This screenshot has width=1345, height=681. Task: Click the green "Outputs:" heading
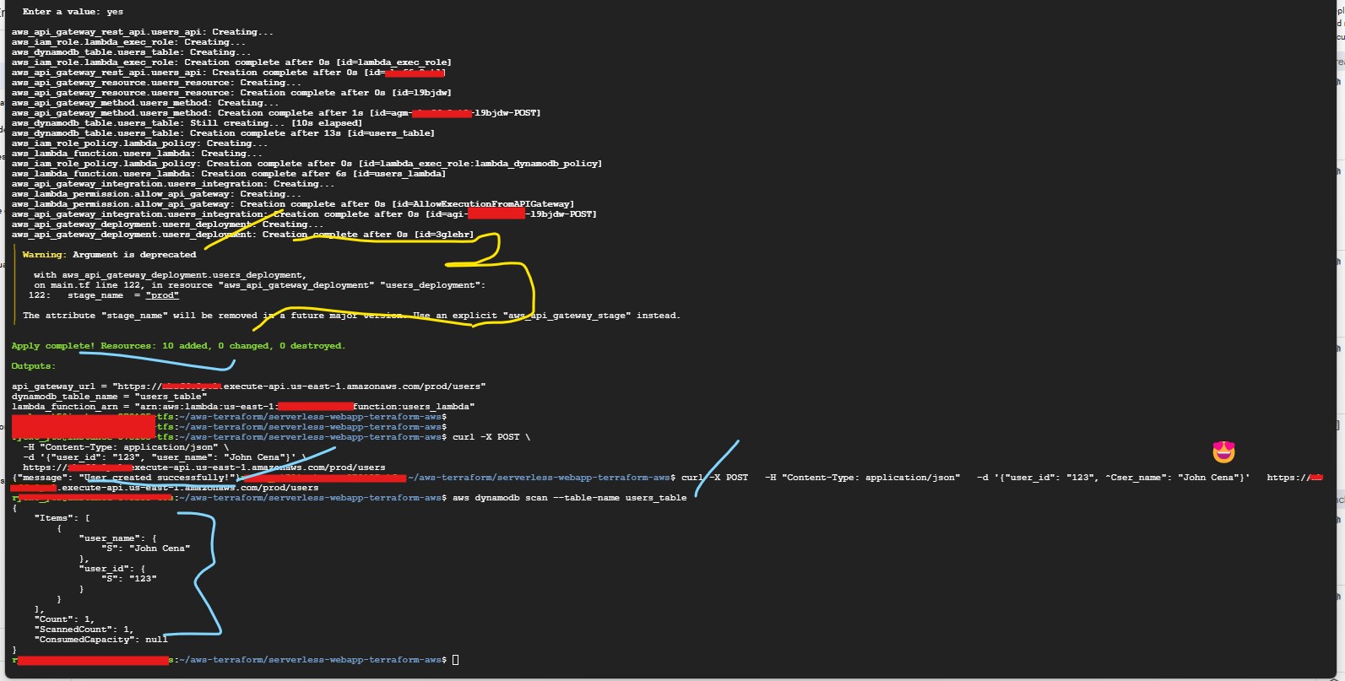pos(34,366)
